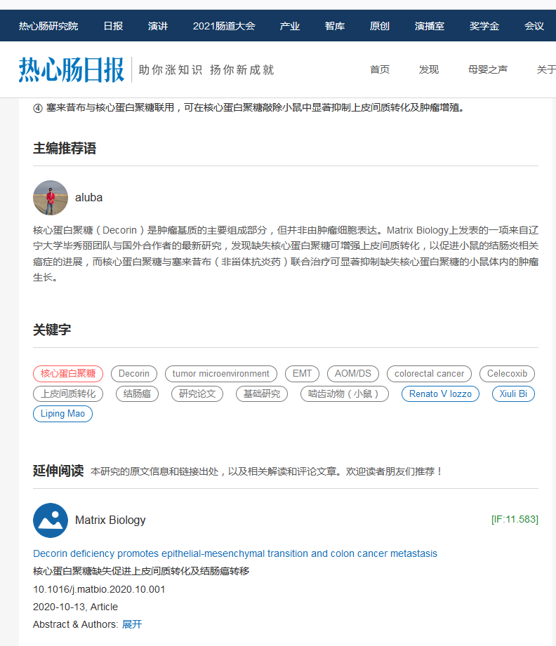Screen dimensions: 556x646
Task: Click the tumor microenvironment tag
Action: [x=220, y=374]
